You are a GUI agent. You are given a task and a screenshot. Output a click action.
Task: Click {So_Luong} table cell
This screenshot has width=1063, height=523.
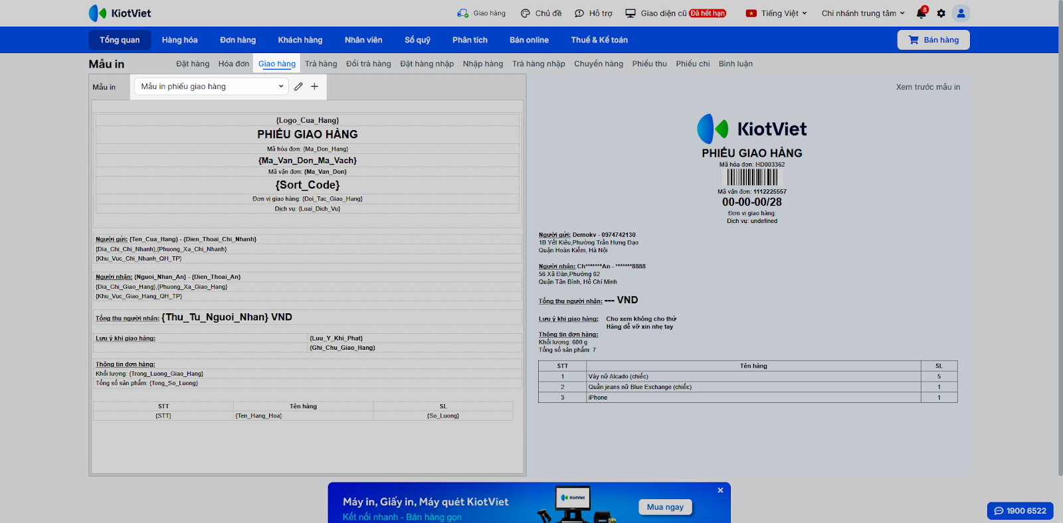(443, 416)
